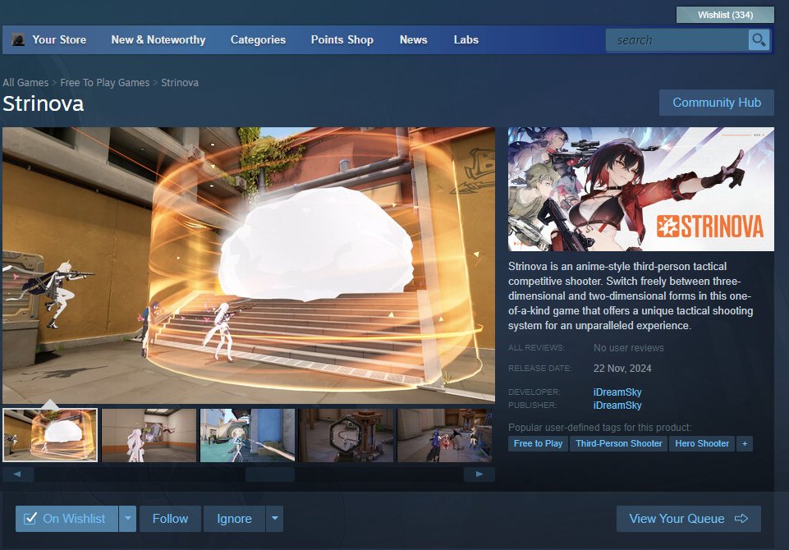Open the Labs menu item
Image resolution: width=789 pixels, height=550 pixels.
pyautogui.click(x=466, y=39)
